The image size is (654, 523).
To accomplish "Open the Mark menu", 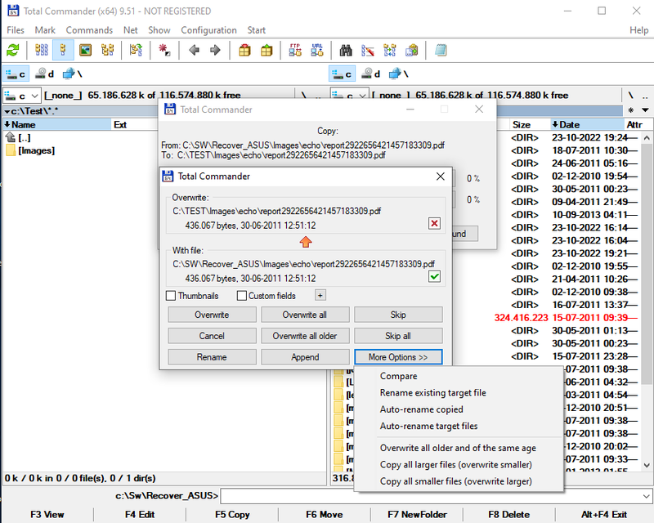I will [45, 30].
